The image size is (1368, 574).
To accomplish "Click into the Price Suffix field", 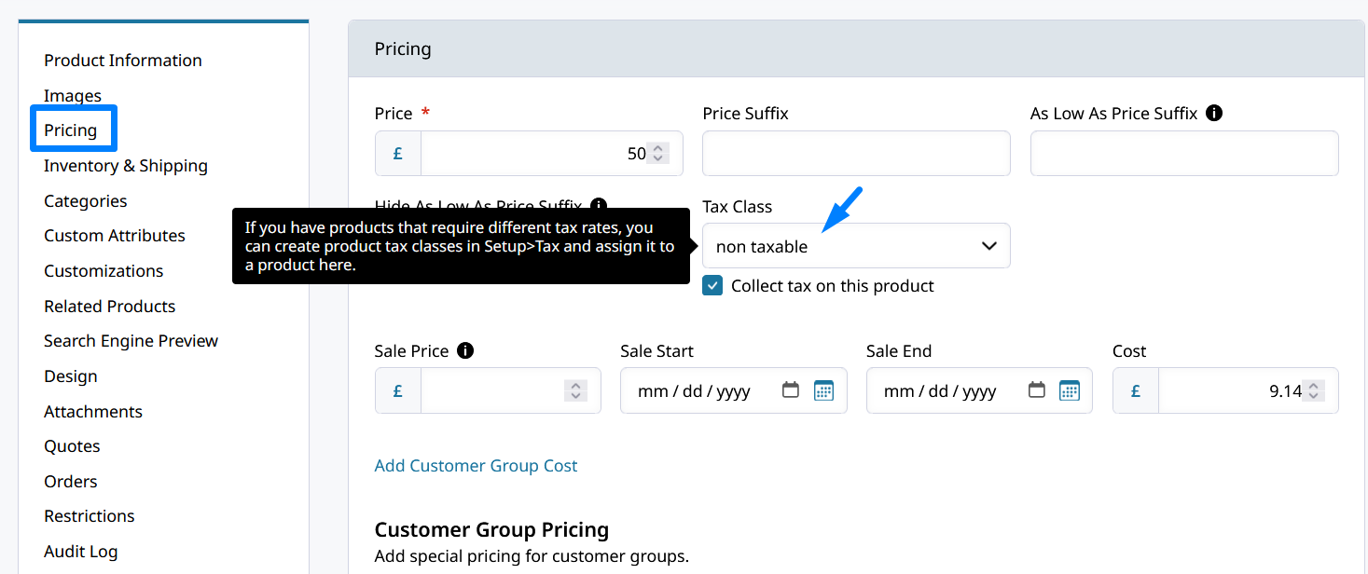I will coord(855,154).
